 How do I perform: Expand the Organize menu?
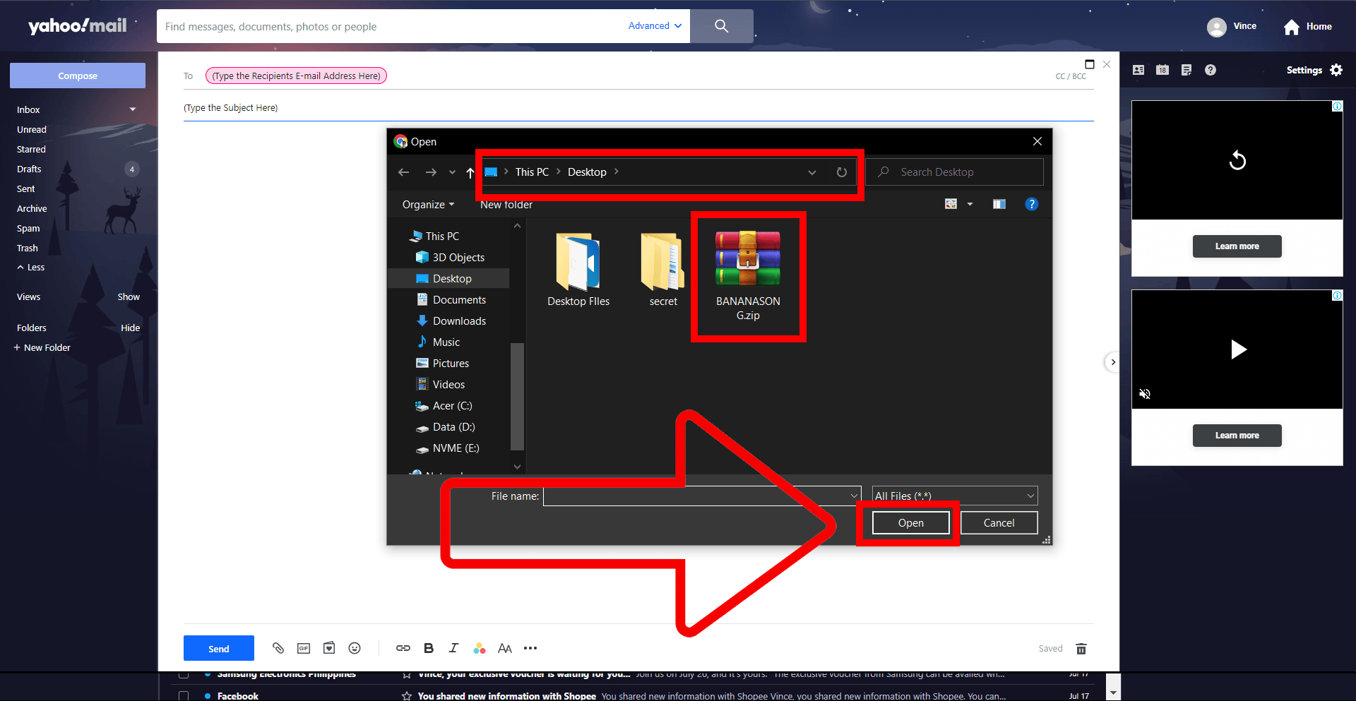tap(428, 205)
